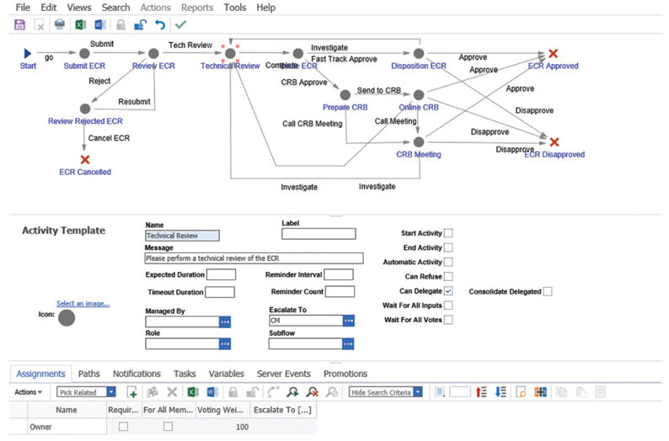Image resolution: width=669 pixels, height=441 pixels.
Task: Select the Submit ECR activity node
Action: [84, 53]
